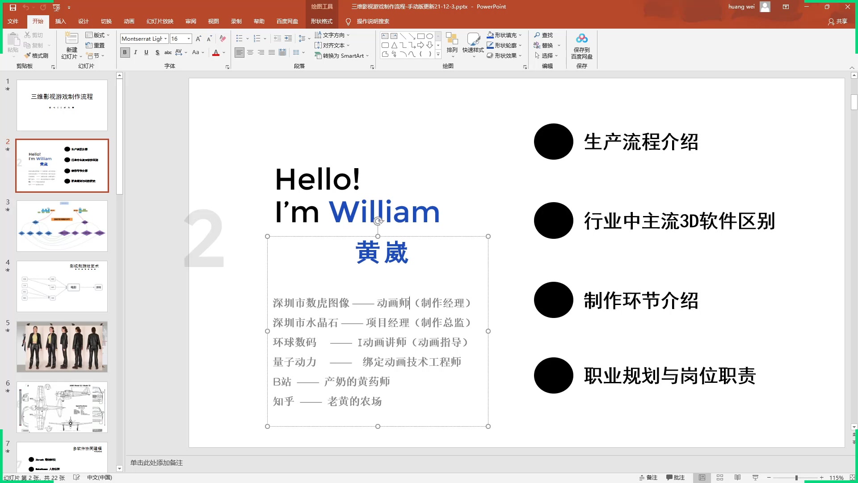858x483 pixels.
Task: Open font name dropdown Montserrat Light
Action: 165,39
